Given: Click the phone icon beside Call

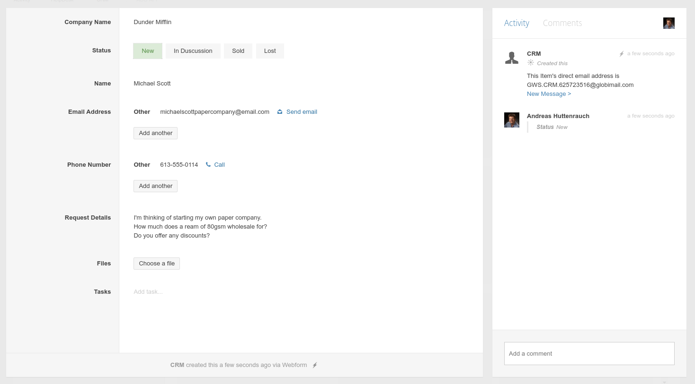Looking at the screenshot, I should click(x=208, y=165).
